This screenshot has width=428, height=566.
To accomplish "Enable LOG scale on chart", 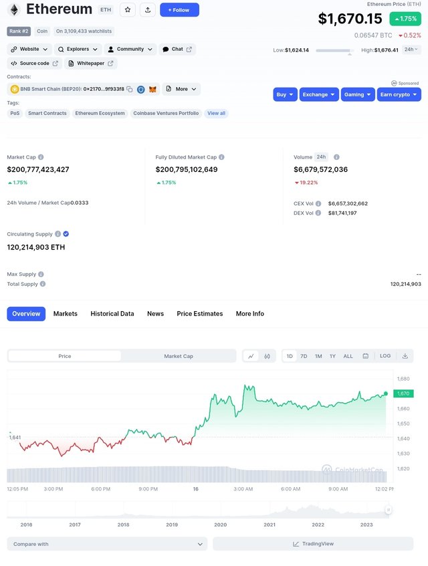I will pyautogui.click(x=385, y=356).
